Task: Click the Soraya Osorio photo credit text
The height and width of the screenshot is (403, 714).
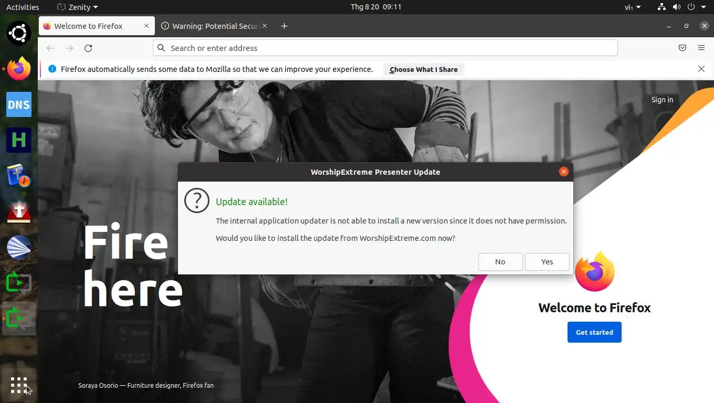Action: (146, 386)
